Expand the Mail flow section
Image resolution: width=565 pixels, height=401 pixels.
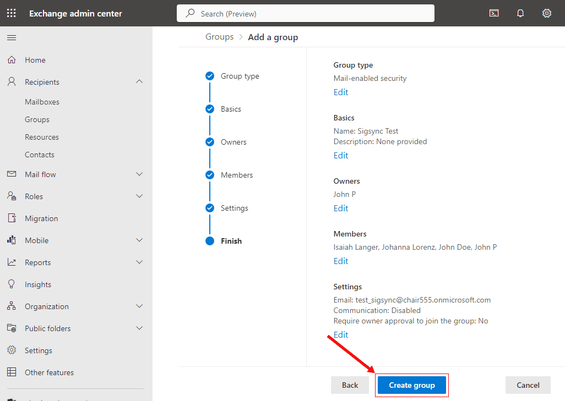point(139,174)
